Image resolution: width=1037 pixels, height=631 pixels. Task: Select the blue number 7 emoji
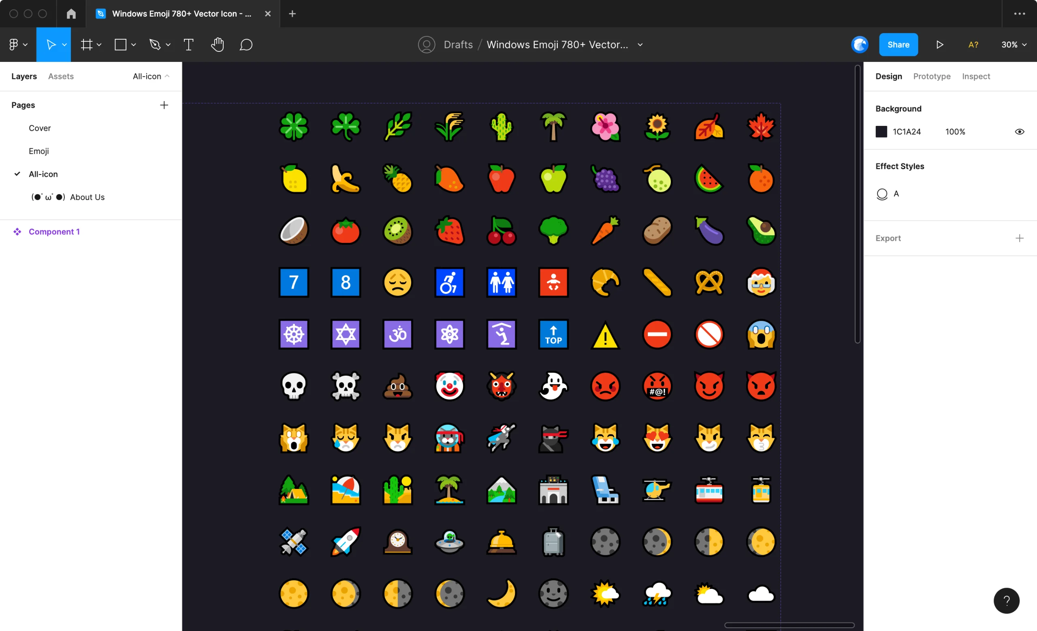(x=294, y=282)
